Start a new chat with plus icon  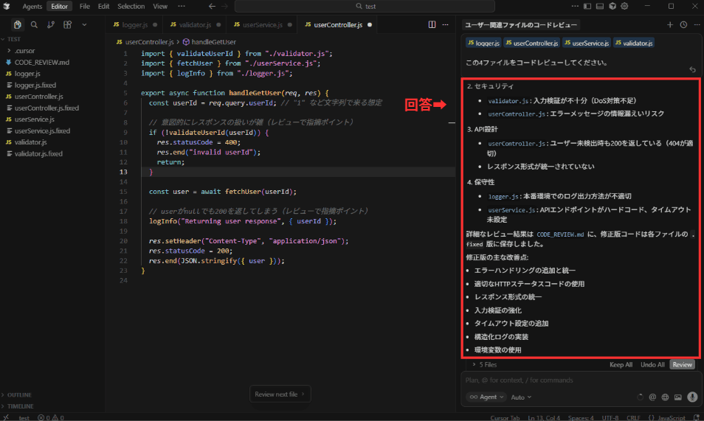(670, 24)
